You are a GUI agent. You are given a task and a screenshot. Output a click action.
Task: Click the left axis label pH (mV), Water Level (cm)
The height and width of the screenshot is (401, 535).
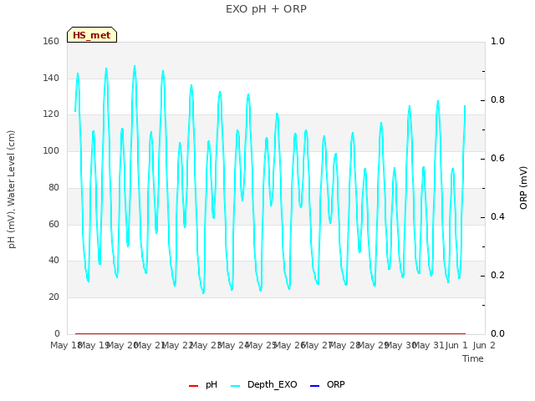click(11, 190)
